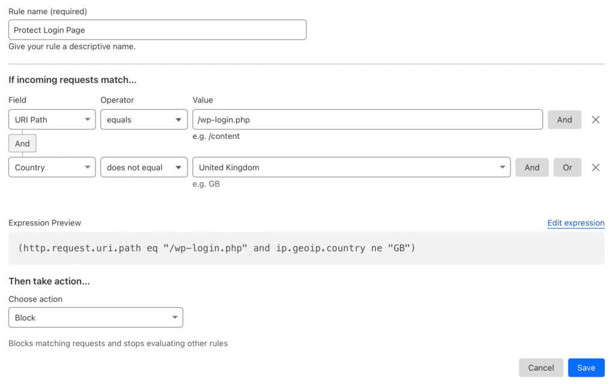Viewport: 615px width, 384px height.
Task: Click the Cancel button
Action: pyautogui.click(x=541, y=368)
